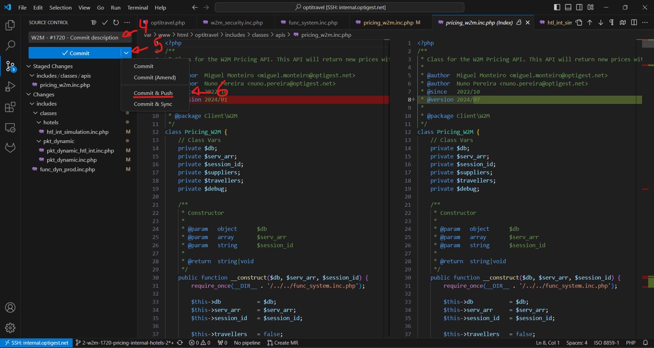Collapse the Staged Changes section
This screenshot has width=654, height=348.
click(x=29, y=66)
